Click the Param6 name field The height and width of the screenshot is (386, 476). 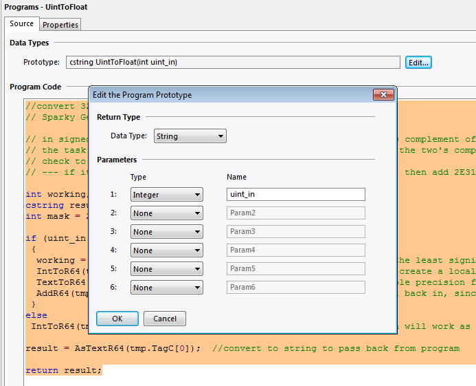[295, 287]
